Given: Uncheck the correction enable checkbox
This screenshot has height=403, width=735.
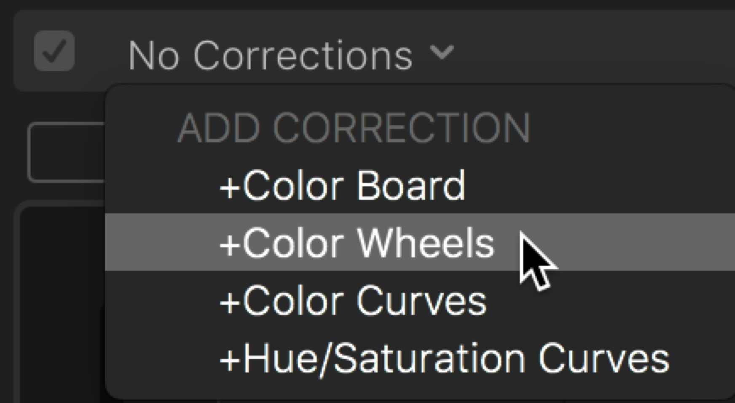Looking at the screenshot, I should point(54,51).
